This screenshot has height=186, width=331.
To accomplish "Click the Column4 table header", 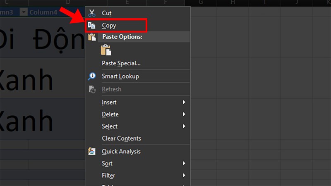I will point(43,12).
